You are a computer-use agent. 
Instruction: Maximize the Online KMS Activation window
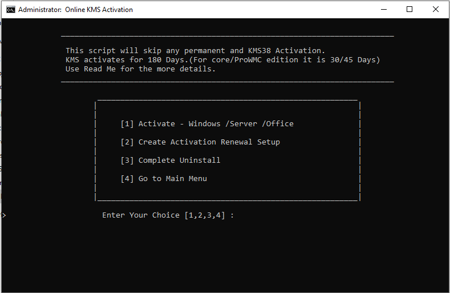[x=410, y=10]
